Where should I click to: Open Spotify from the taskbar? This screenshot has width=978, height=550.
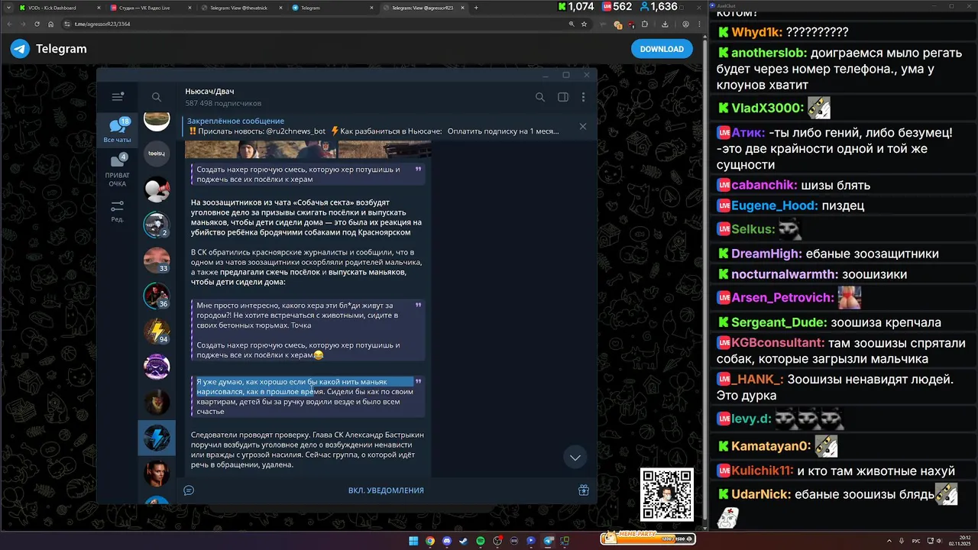point(481,541)
